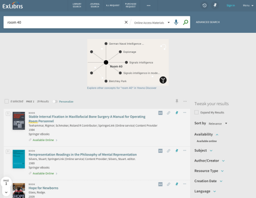The width and height of the screenshot is (256, 198).
Task: Enable Expand My Results checkbox
Action: coord(196,112)
